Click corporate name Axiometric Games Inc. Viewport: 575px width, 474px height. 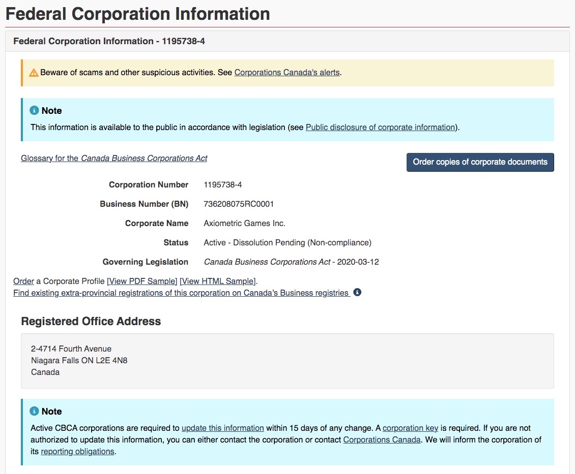coord(244,224)
